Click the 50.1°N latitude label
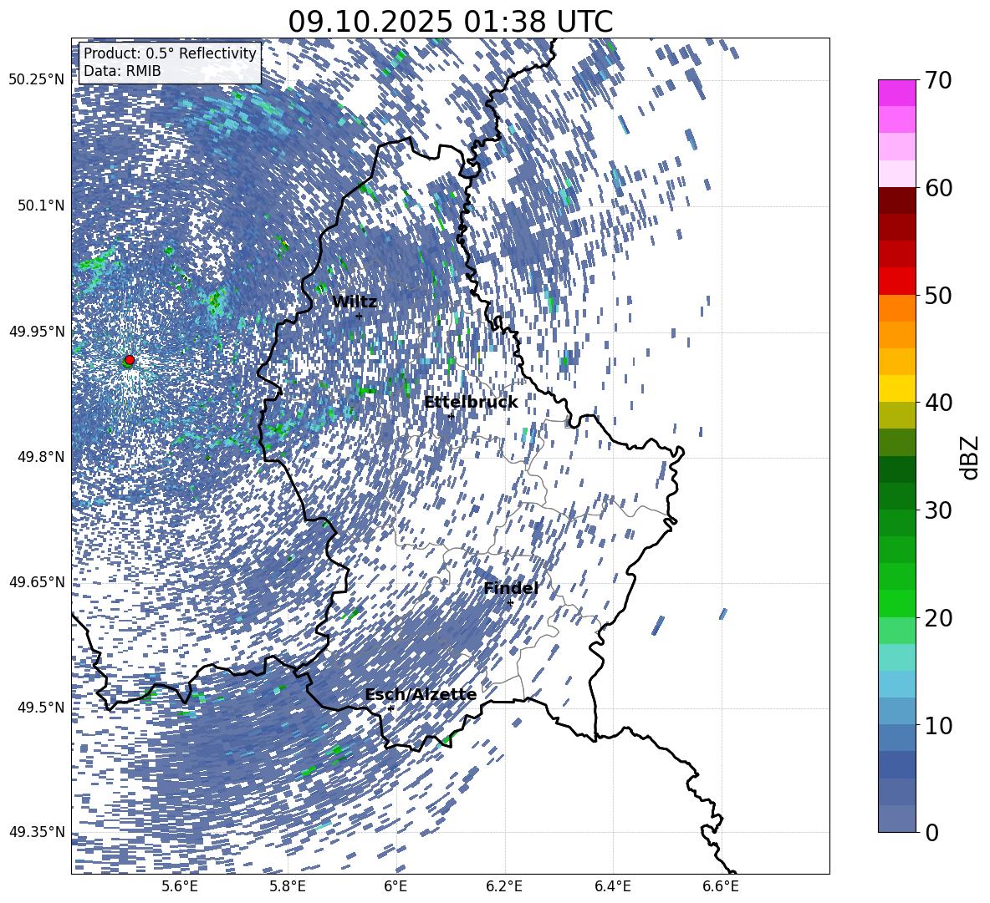The width and height of the screenshot is (990, 903). coord(41,205)
